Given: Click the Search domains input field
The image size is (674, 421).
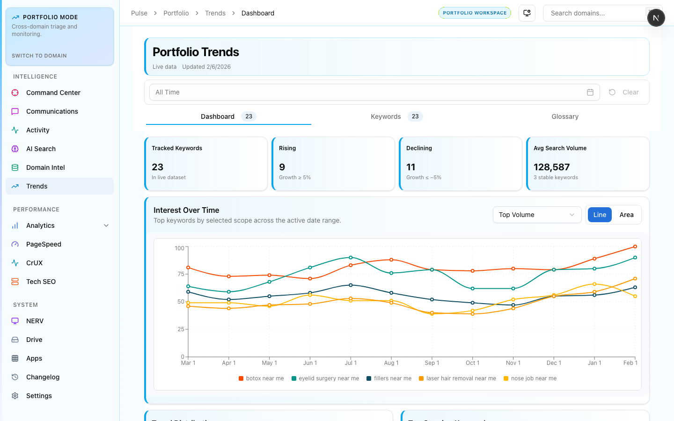Looking at the screenshot, I should [594, 13].
